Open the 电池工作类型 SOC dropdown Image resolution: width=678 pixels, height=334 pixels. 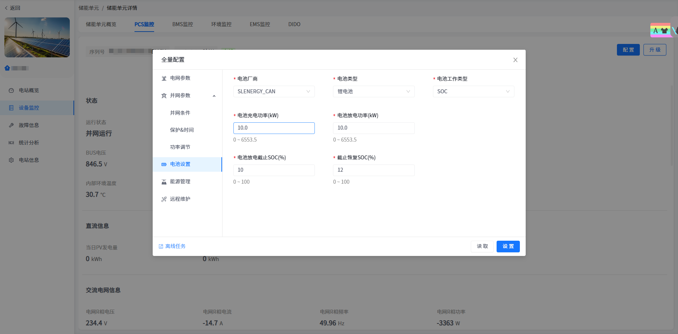[x=473, y=91]
